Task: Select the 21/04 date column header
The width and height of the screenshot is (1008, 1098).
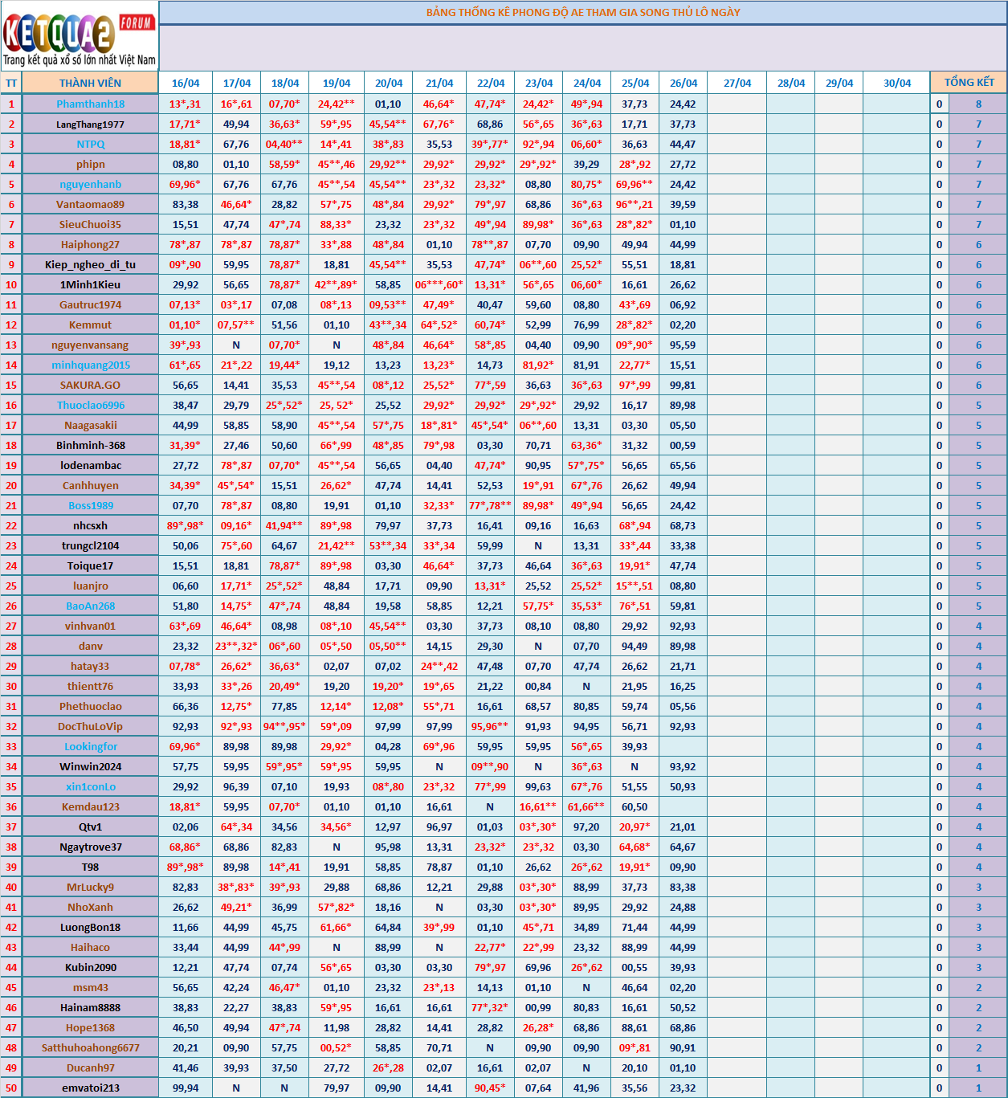Action: (x=439, y=83)
